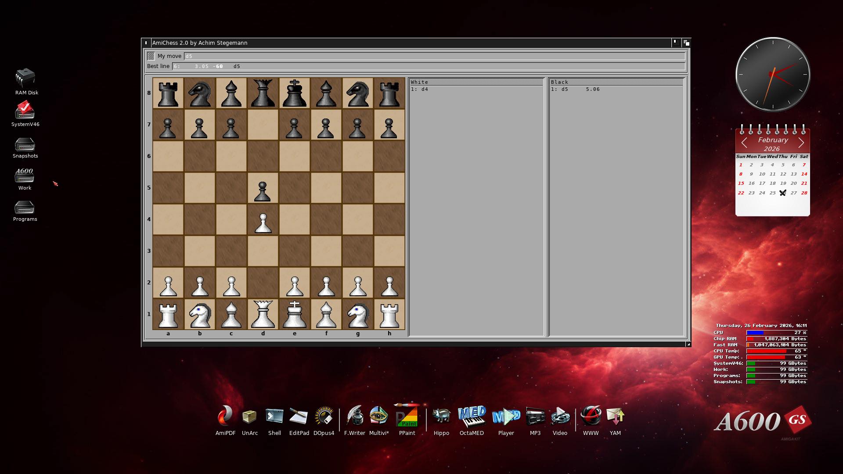This screenshot has width=843, height=474.
Task: Click the Best line status field
Action: (428, 66)
